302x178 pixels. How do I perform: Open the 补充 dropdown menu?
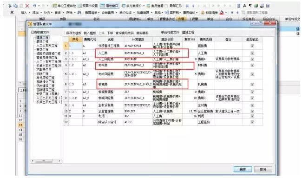point(48,13)
